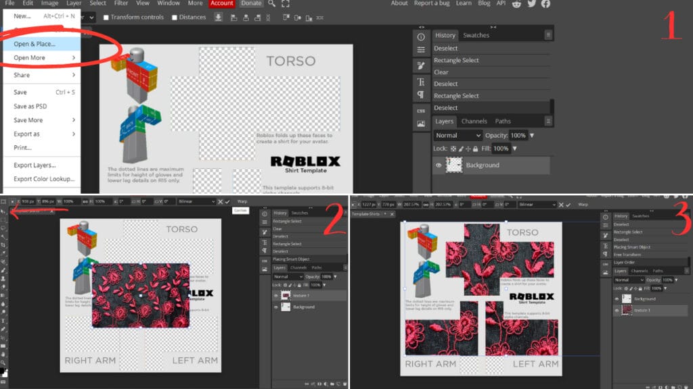Click the search magnifier in top bar
Screen dimensions: 693x389
tap(271, 3)
